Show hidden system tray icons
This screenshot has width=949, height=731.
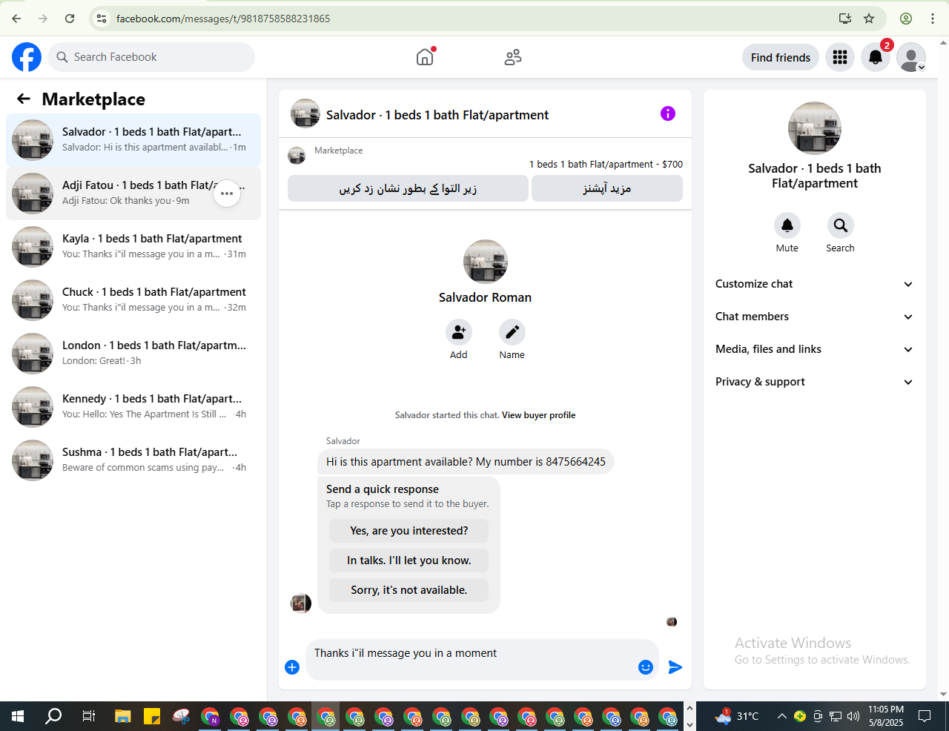pyautogui.click(x=781, y=716)
